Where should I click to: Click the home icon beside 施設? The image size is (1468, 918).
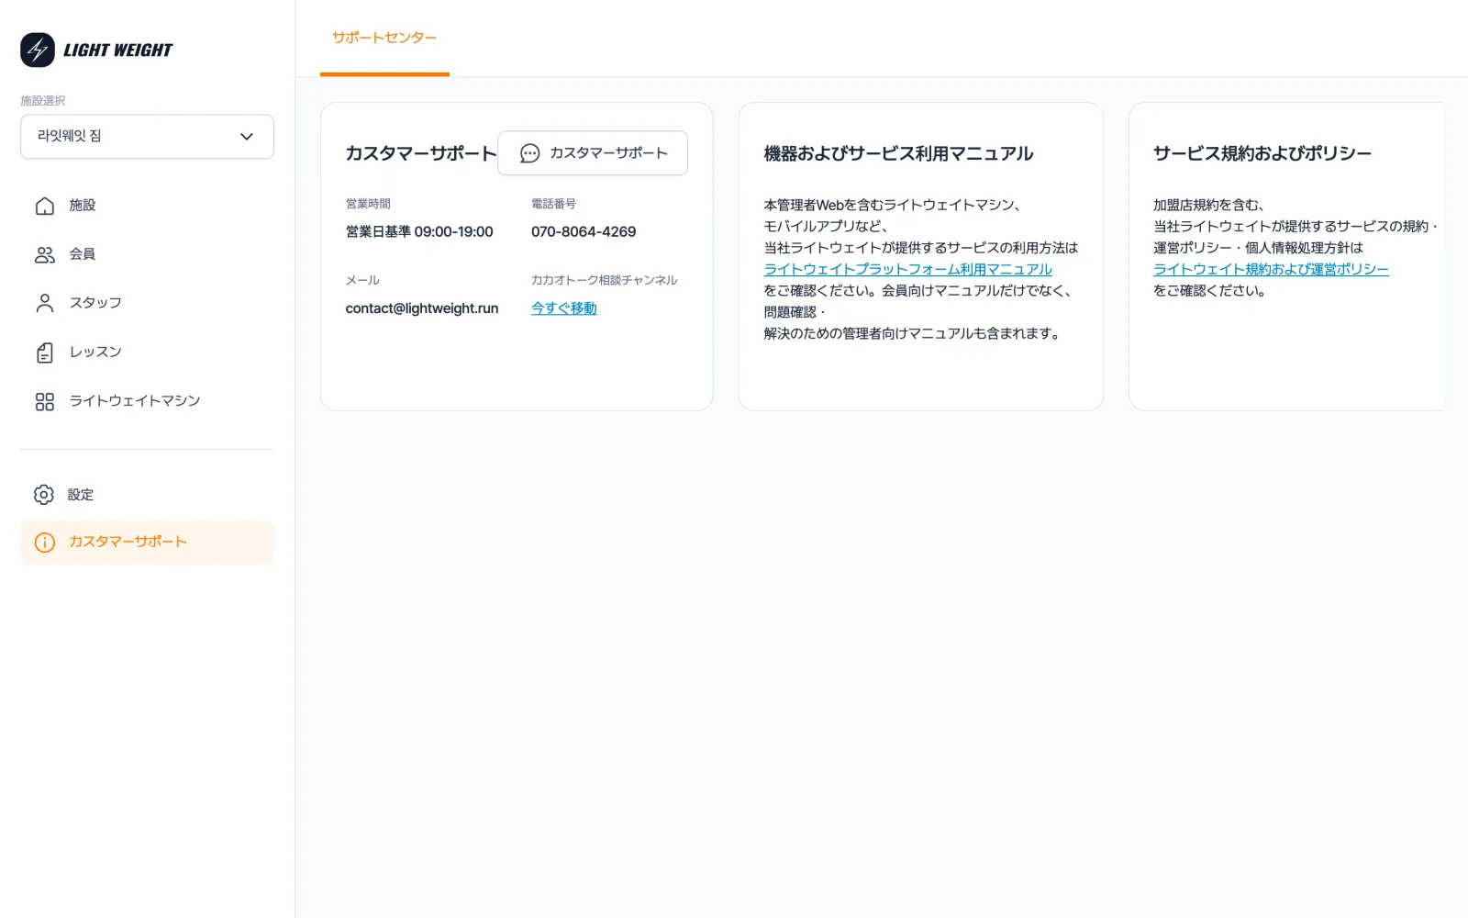(x=44, y=206)
